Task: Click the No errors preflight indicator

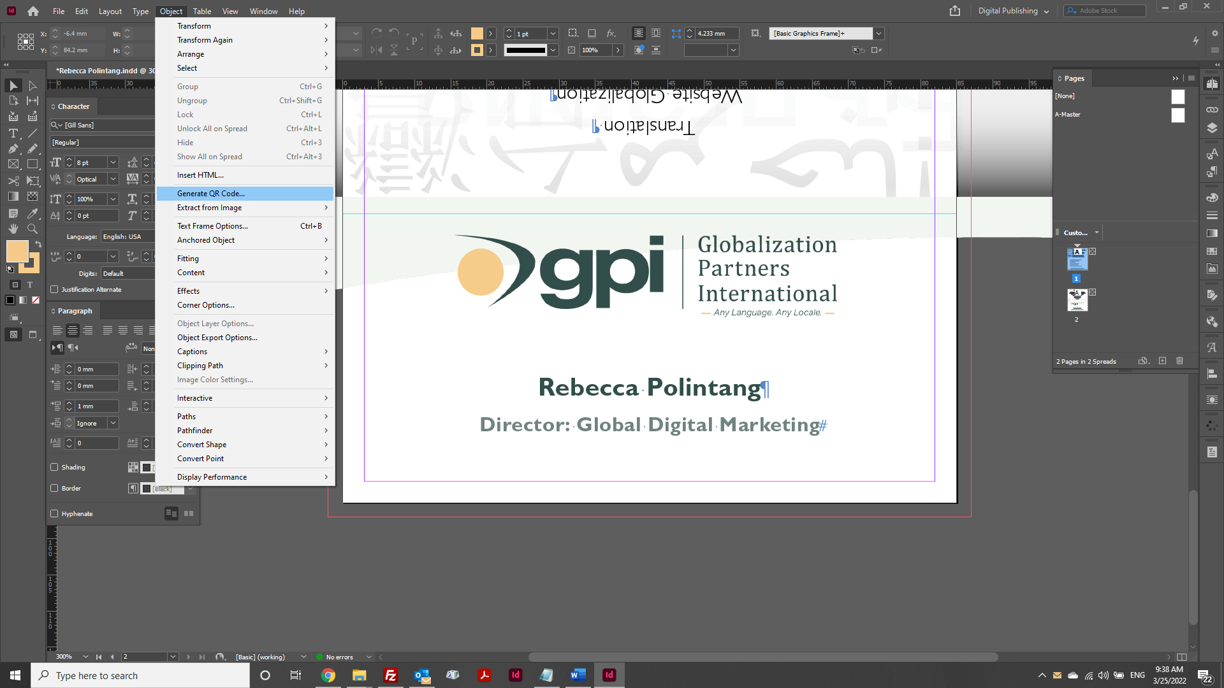Action: point(341,656)
